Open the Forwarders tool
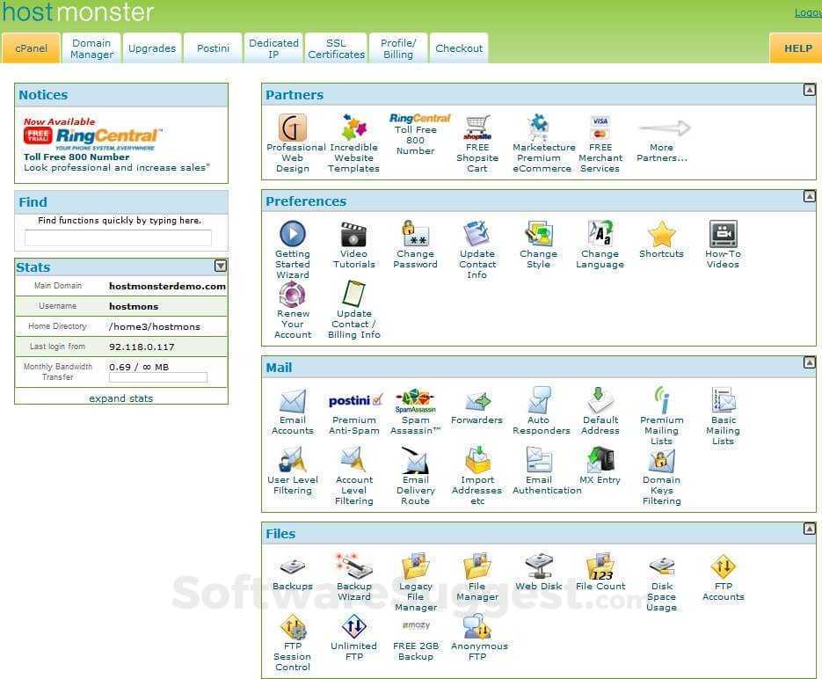The image size is (822, 679). pyautogui.click(x=476, y=405)
